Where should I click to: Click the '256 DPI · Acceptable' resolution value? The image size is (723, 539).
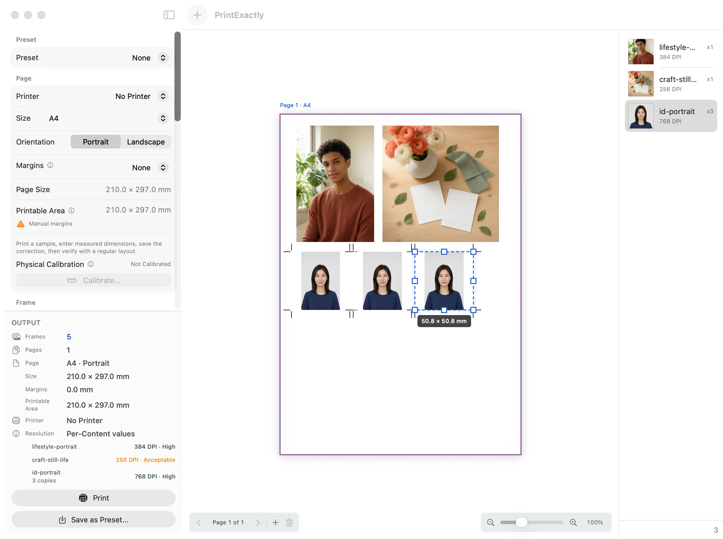click(145, 460)
